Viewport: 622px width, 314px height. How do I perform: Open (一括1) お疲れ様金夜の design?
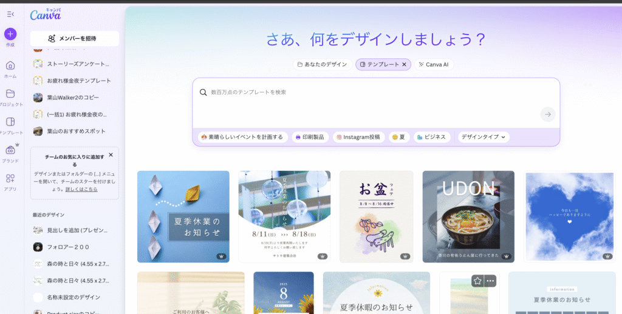coord(75,115)
